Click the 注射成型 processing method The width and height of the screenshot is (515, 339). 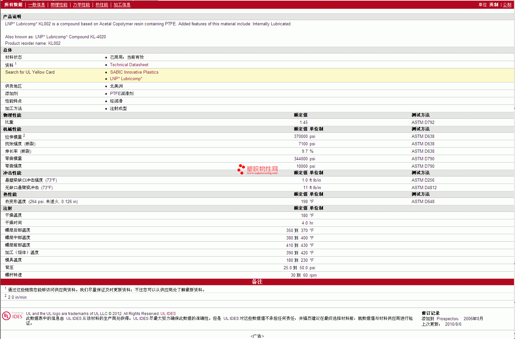click(118, 108)
